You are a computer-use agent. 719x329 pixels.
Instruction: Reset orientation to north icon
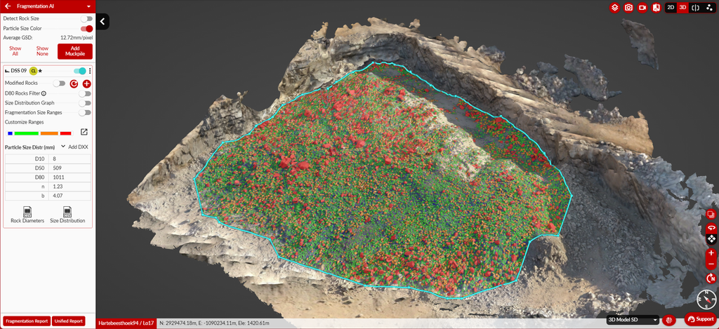(x=711, y=278)
